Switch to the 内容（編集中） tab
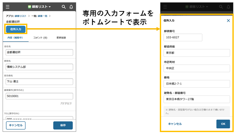Screen dimensions: 236x135 pyautogui.click(x=15, y=38)
